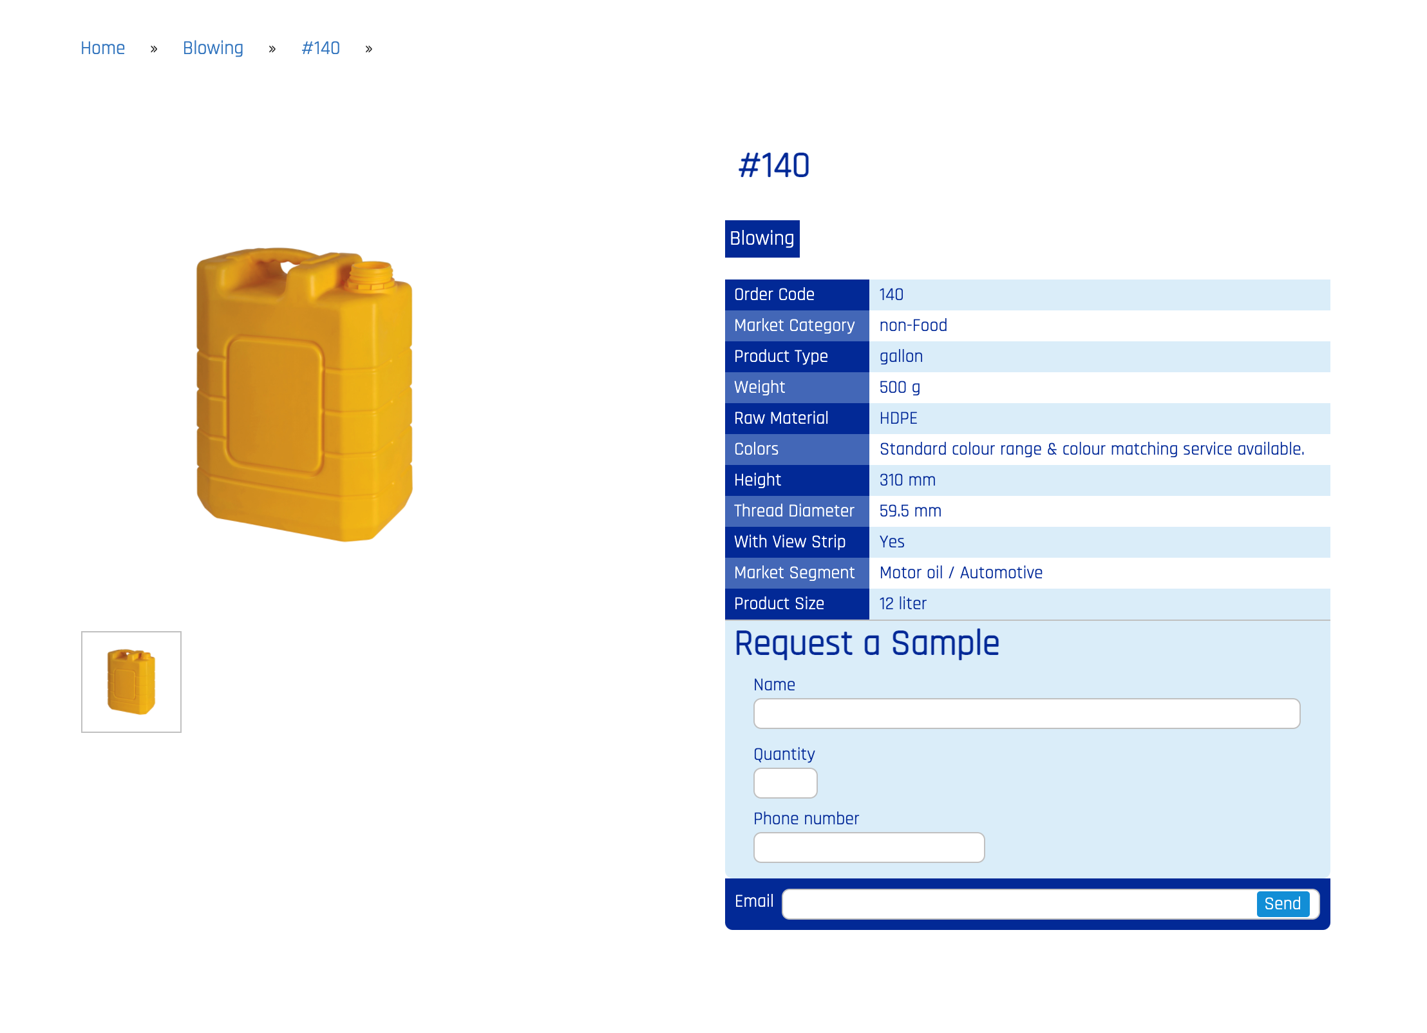The height and width of the screenshot is (1033, 1427).
Task: Click the large yellow gallon product image
Action: pyautogui.click(x=304, y=394)
